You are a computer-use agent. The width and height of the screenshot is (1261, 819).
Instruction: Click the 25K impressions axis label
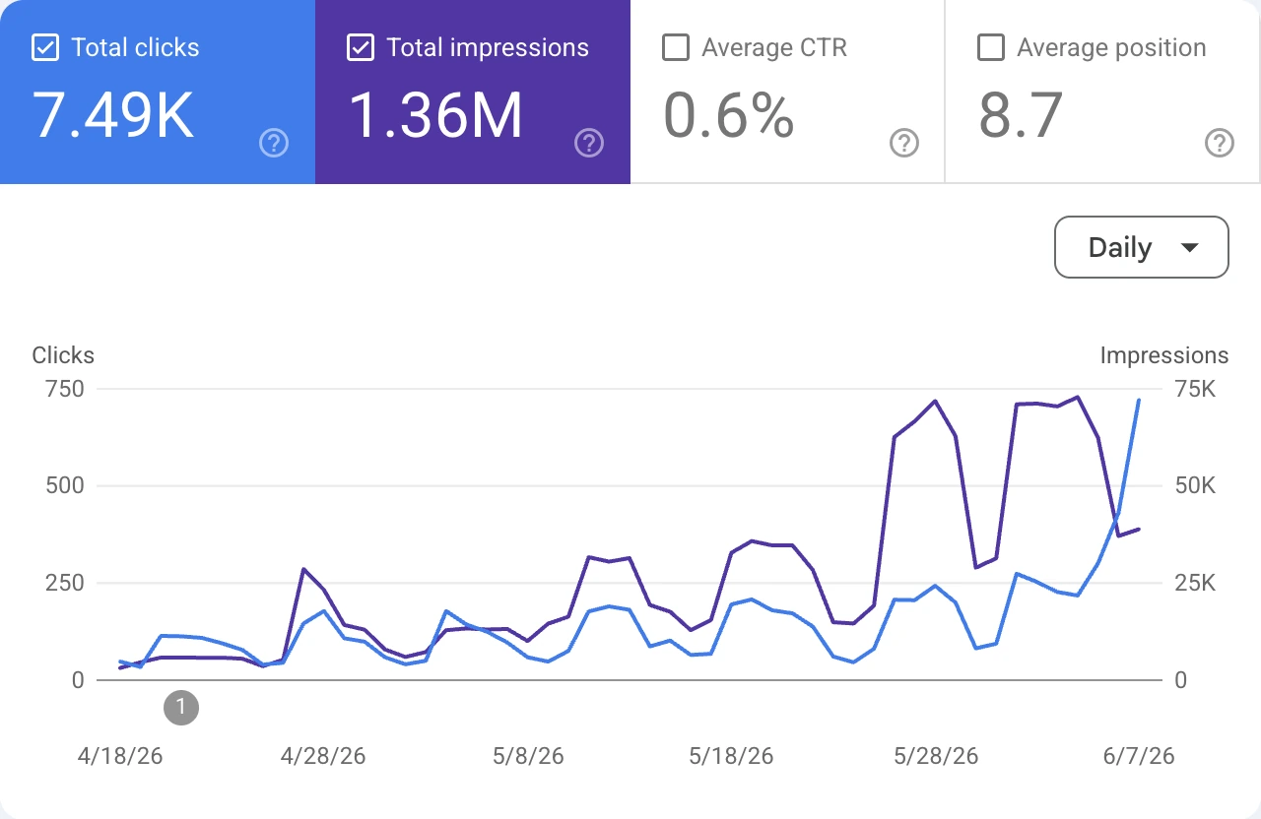click(1194, 583)
